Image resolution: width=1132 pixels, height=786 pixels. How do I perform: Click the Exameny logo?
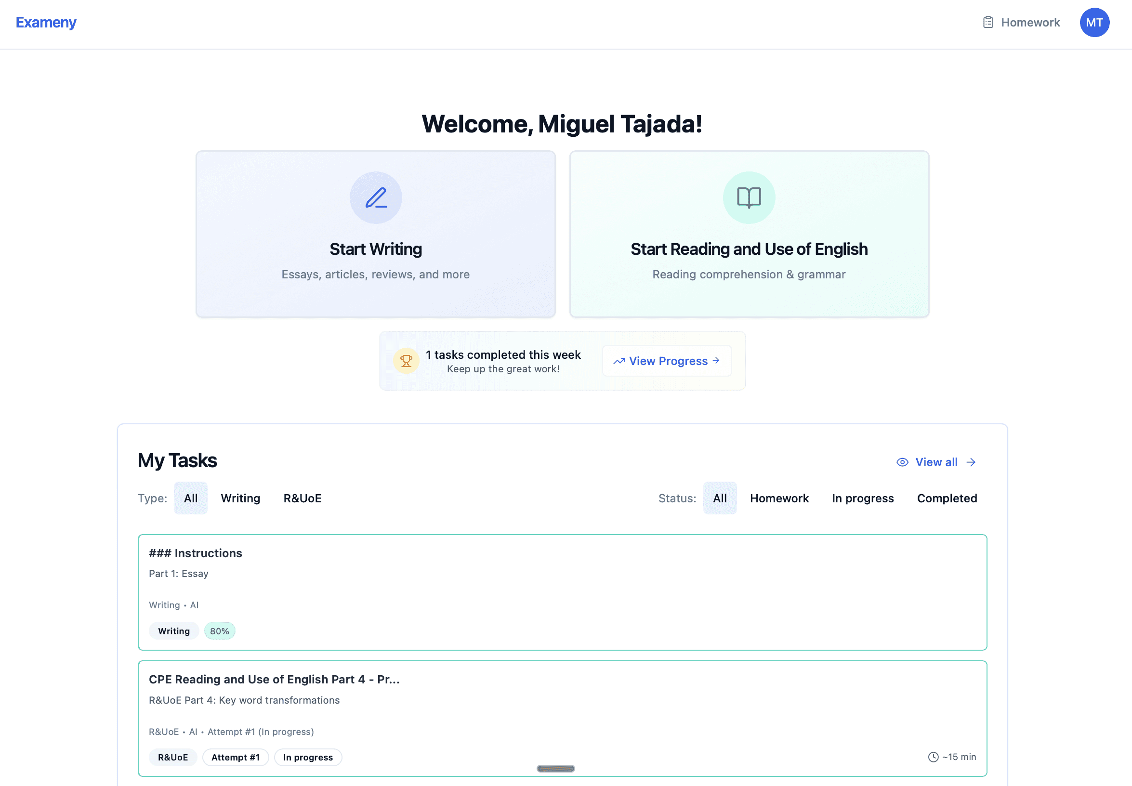click(x=46, y=22)
